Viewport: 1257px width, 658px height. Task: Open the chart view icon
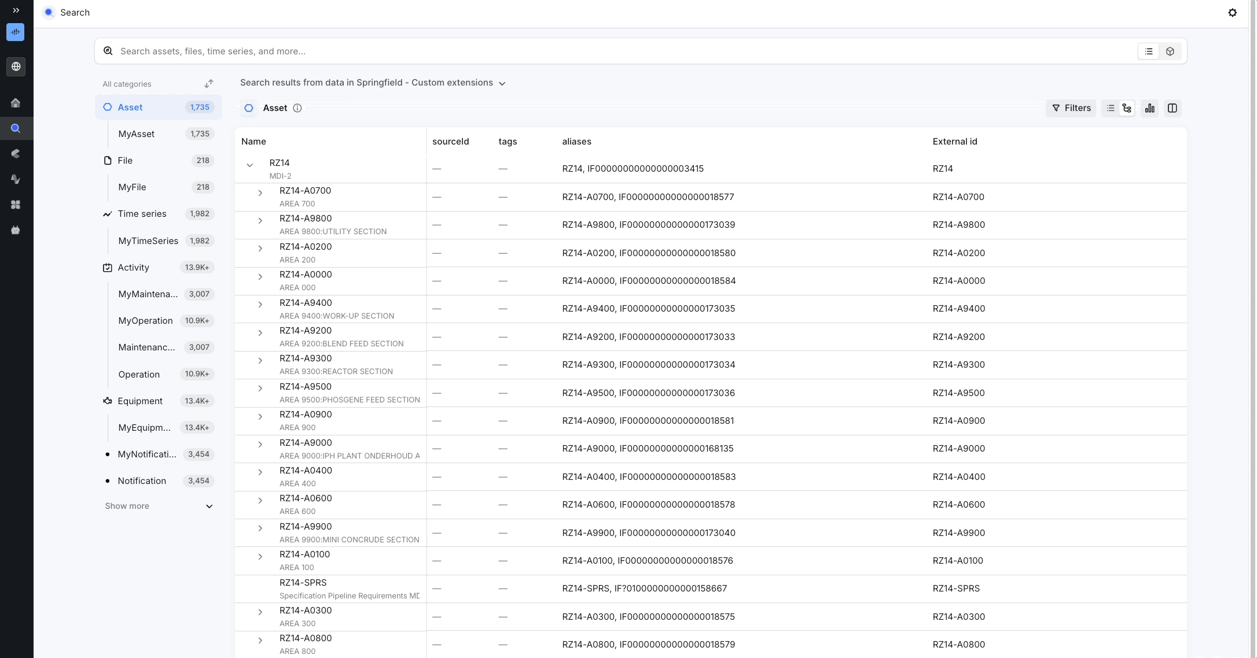(1149, 108)
